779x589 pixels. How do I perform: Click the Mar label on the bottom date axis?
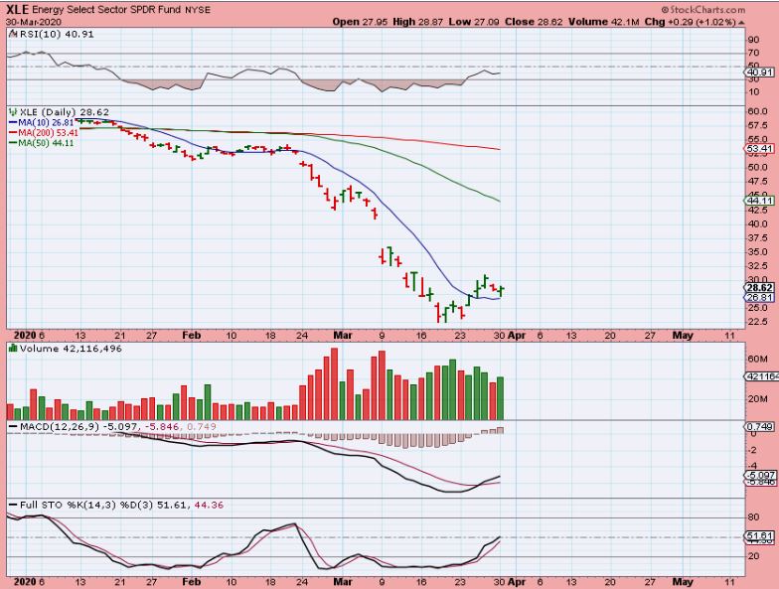343,582
